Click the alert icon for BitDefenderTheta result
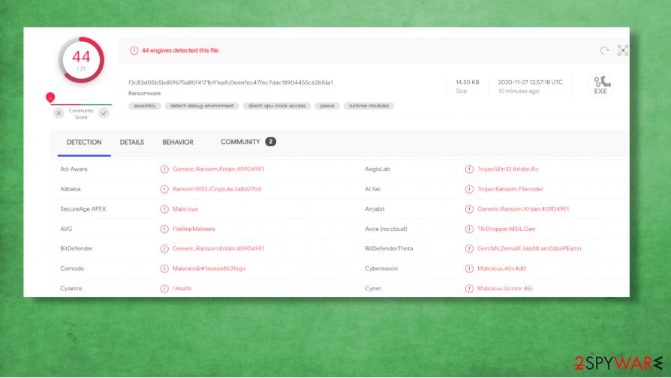The height and width of the screenshot is (378, 671). 469,248
